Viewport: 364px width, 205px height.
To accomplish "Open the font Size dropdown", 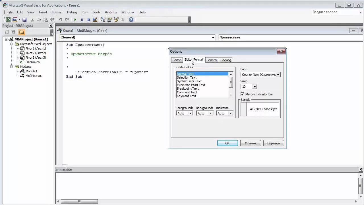I will tap(255, 87).
